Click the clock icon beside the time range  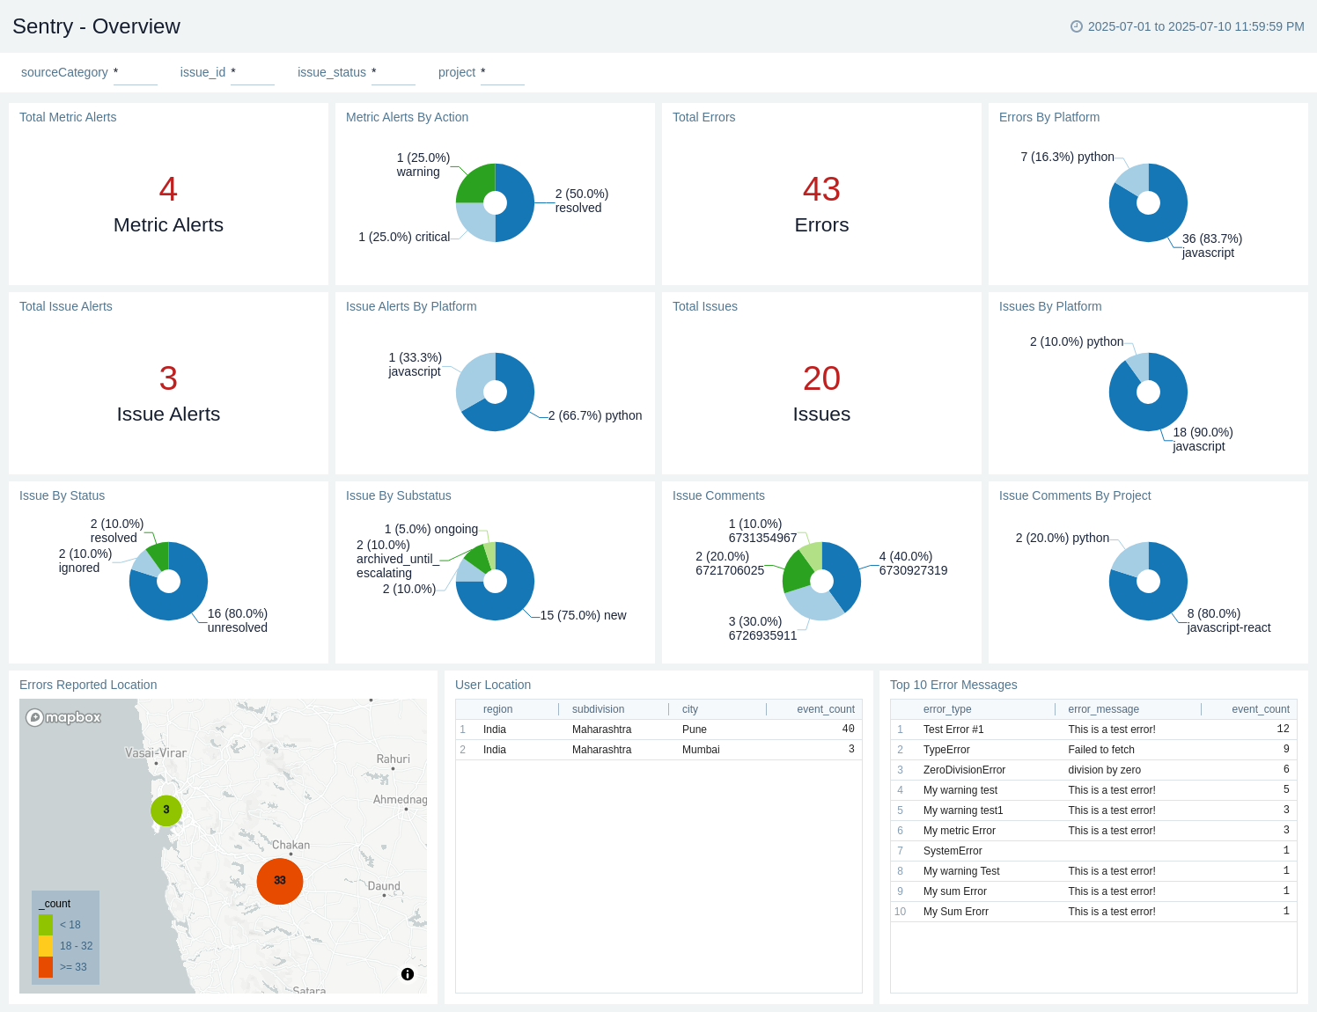pos(1076,26)
